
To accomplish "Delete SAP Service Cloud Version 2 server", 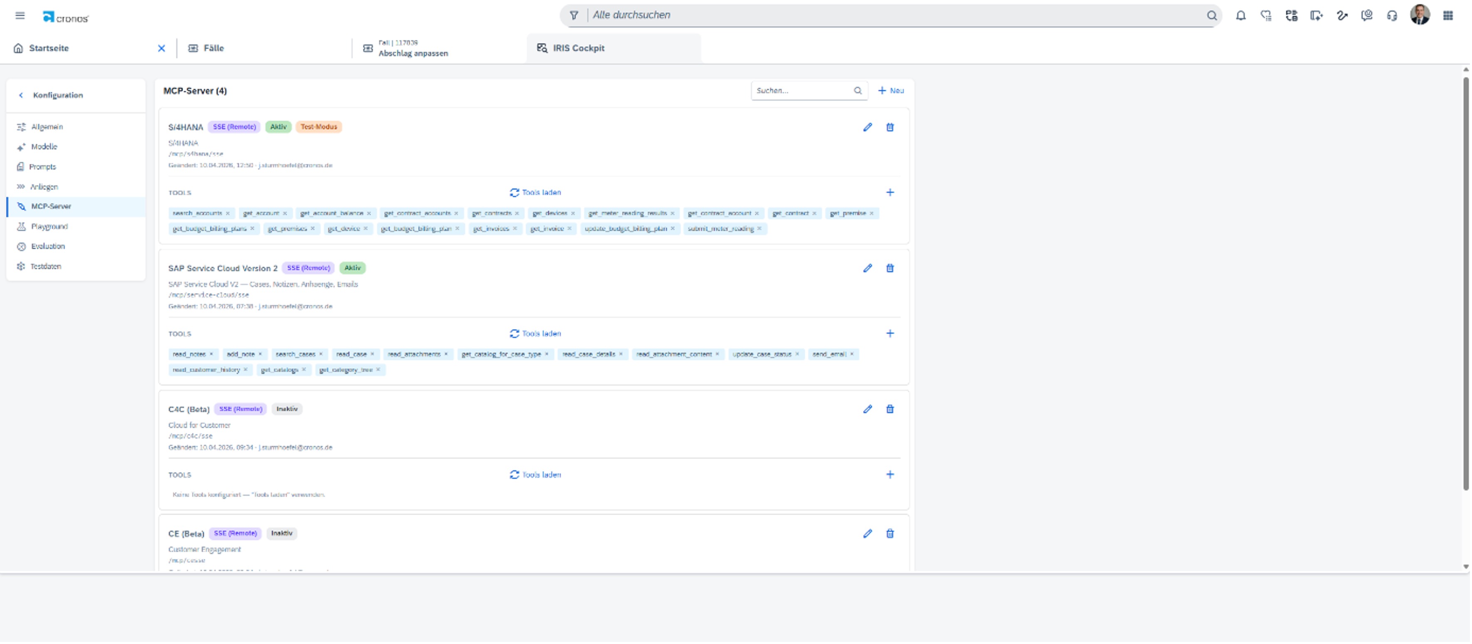I will point(890,268).
